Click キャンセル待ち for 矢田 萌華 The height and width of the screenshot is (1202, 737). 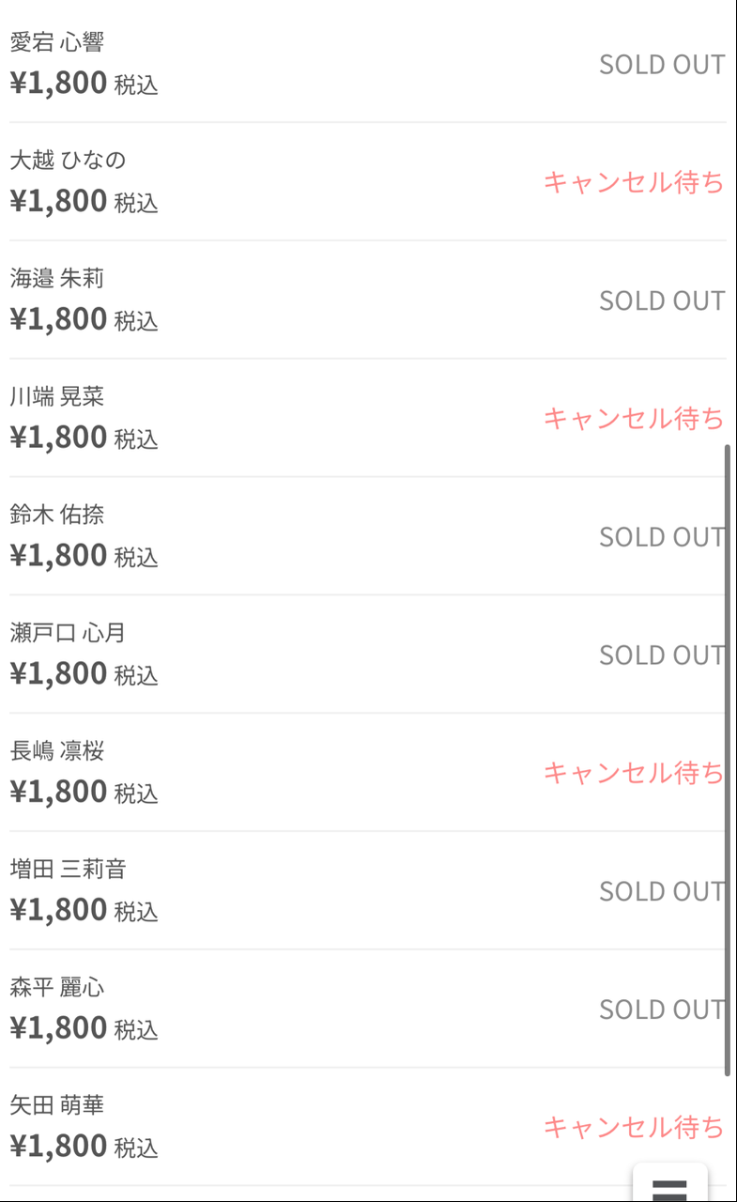tap(634, 1127)
